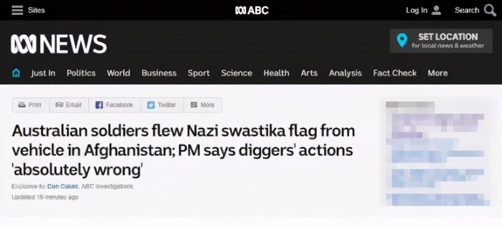The image size is (502, 228).
Task: Go to the home page icon
Action: point(16,73)
